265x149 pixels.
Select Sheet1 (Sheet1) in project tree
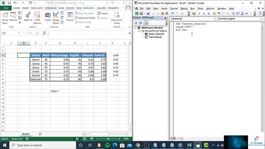click(156, 34)
